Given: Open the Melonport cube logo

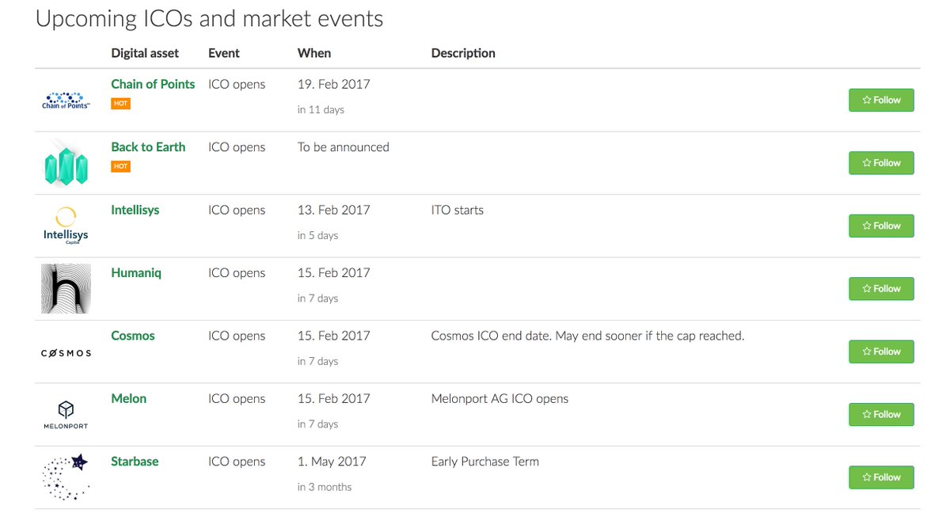Looking at the screenshot, I should point(66,414).
